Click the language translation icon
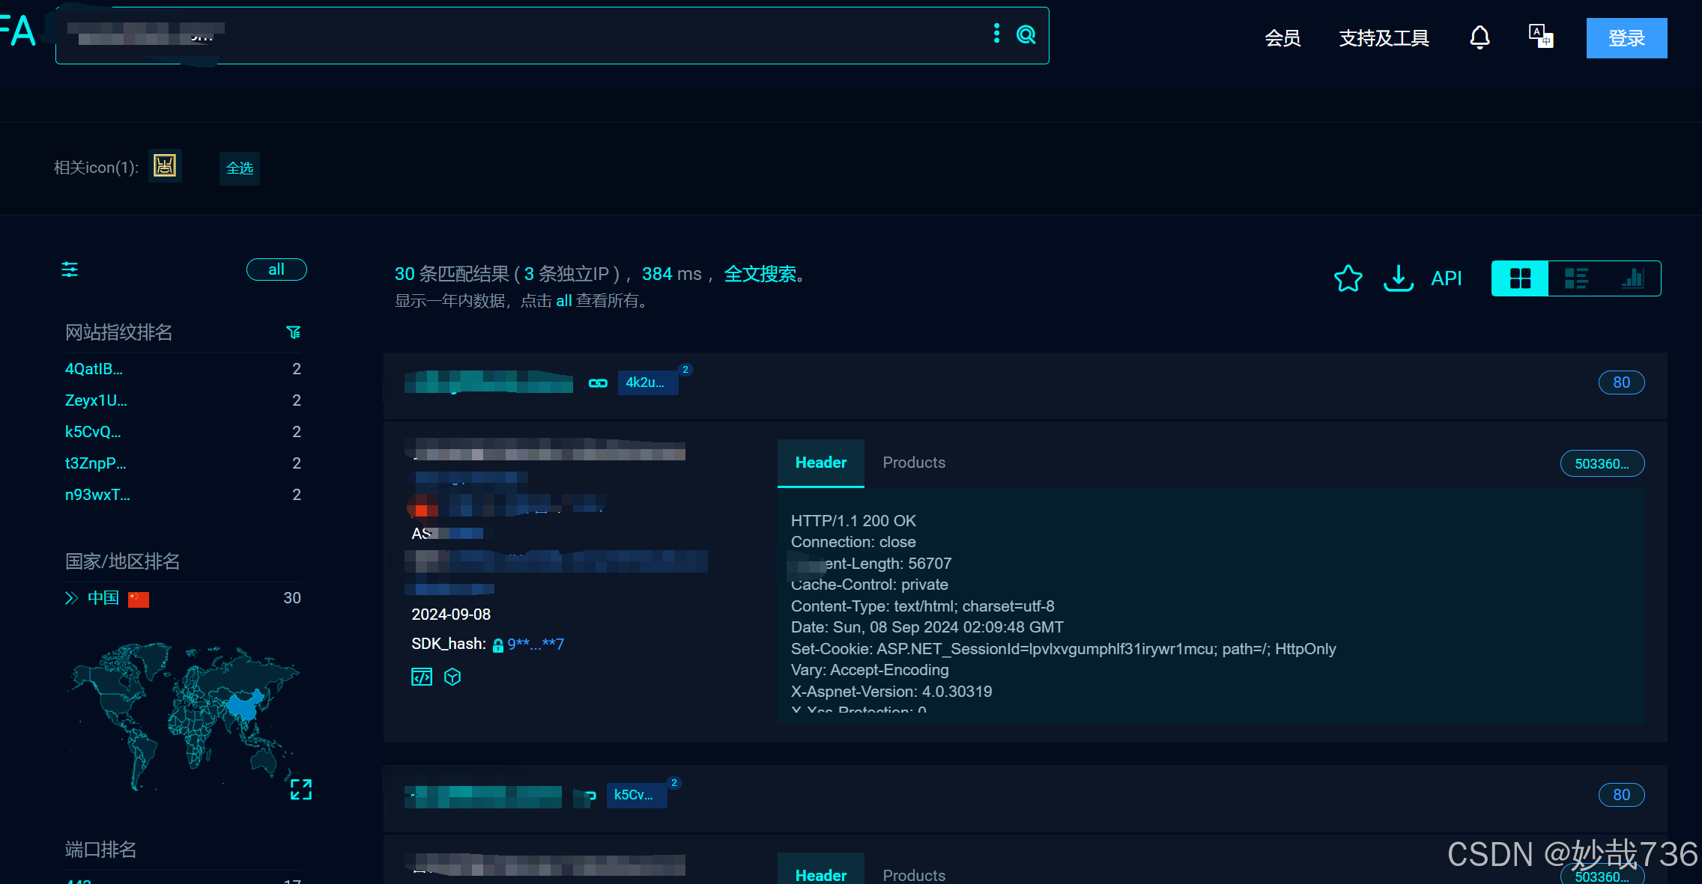 (x=1540, y=36)
